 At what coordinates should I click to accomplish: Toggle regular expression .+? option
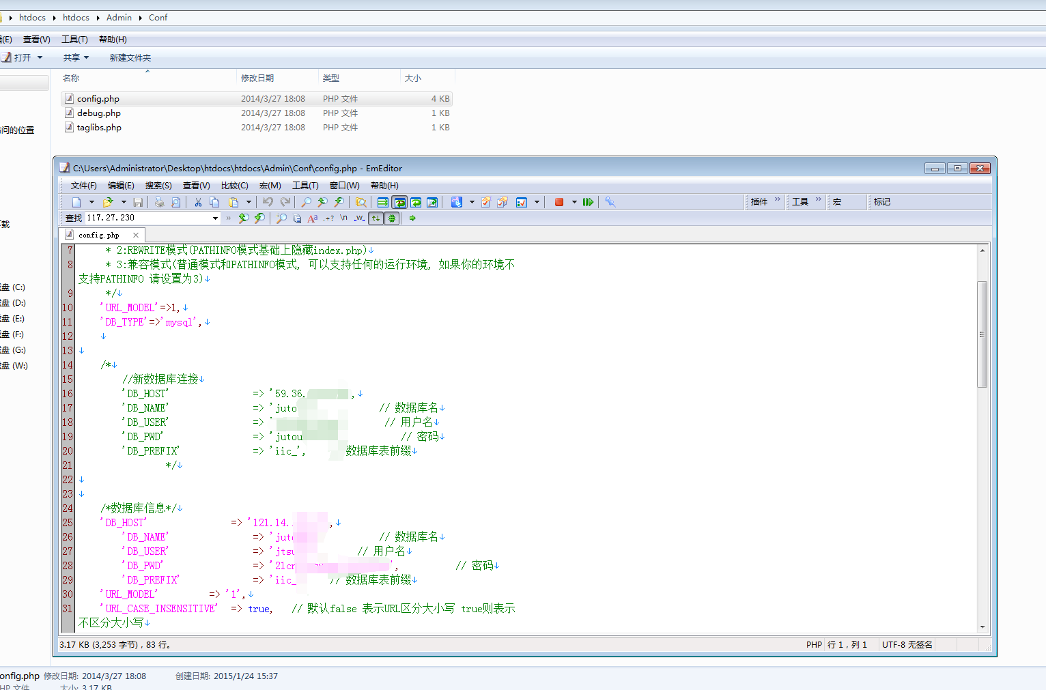pos(328,218)
